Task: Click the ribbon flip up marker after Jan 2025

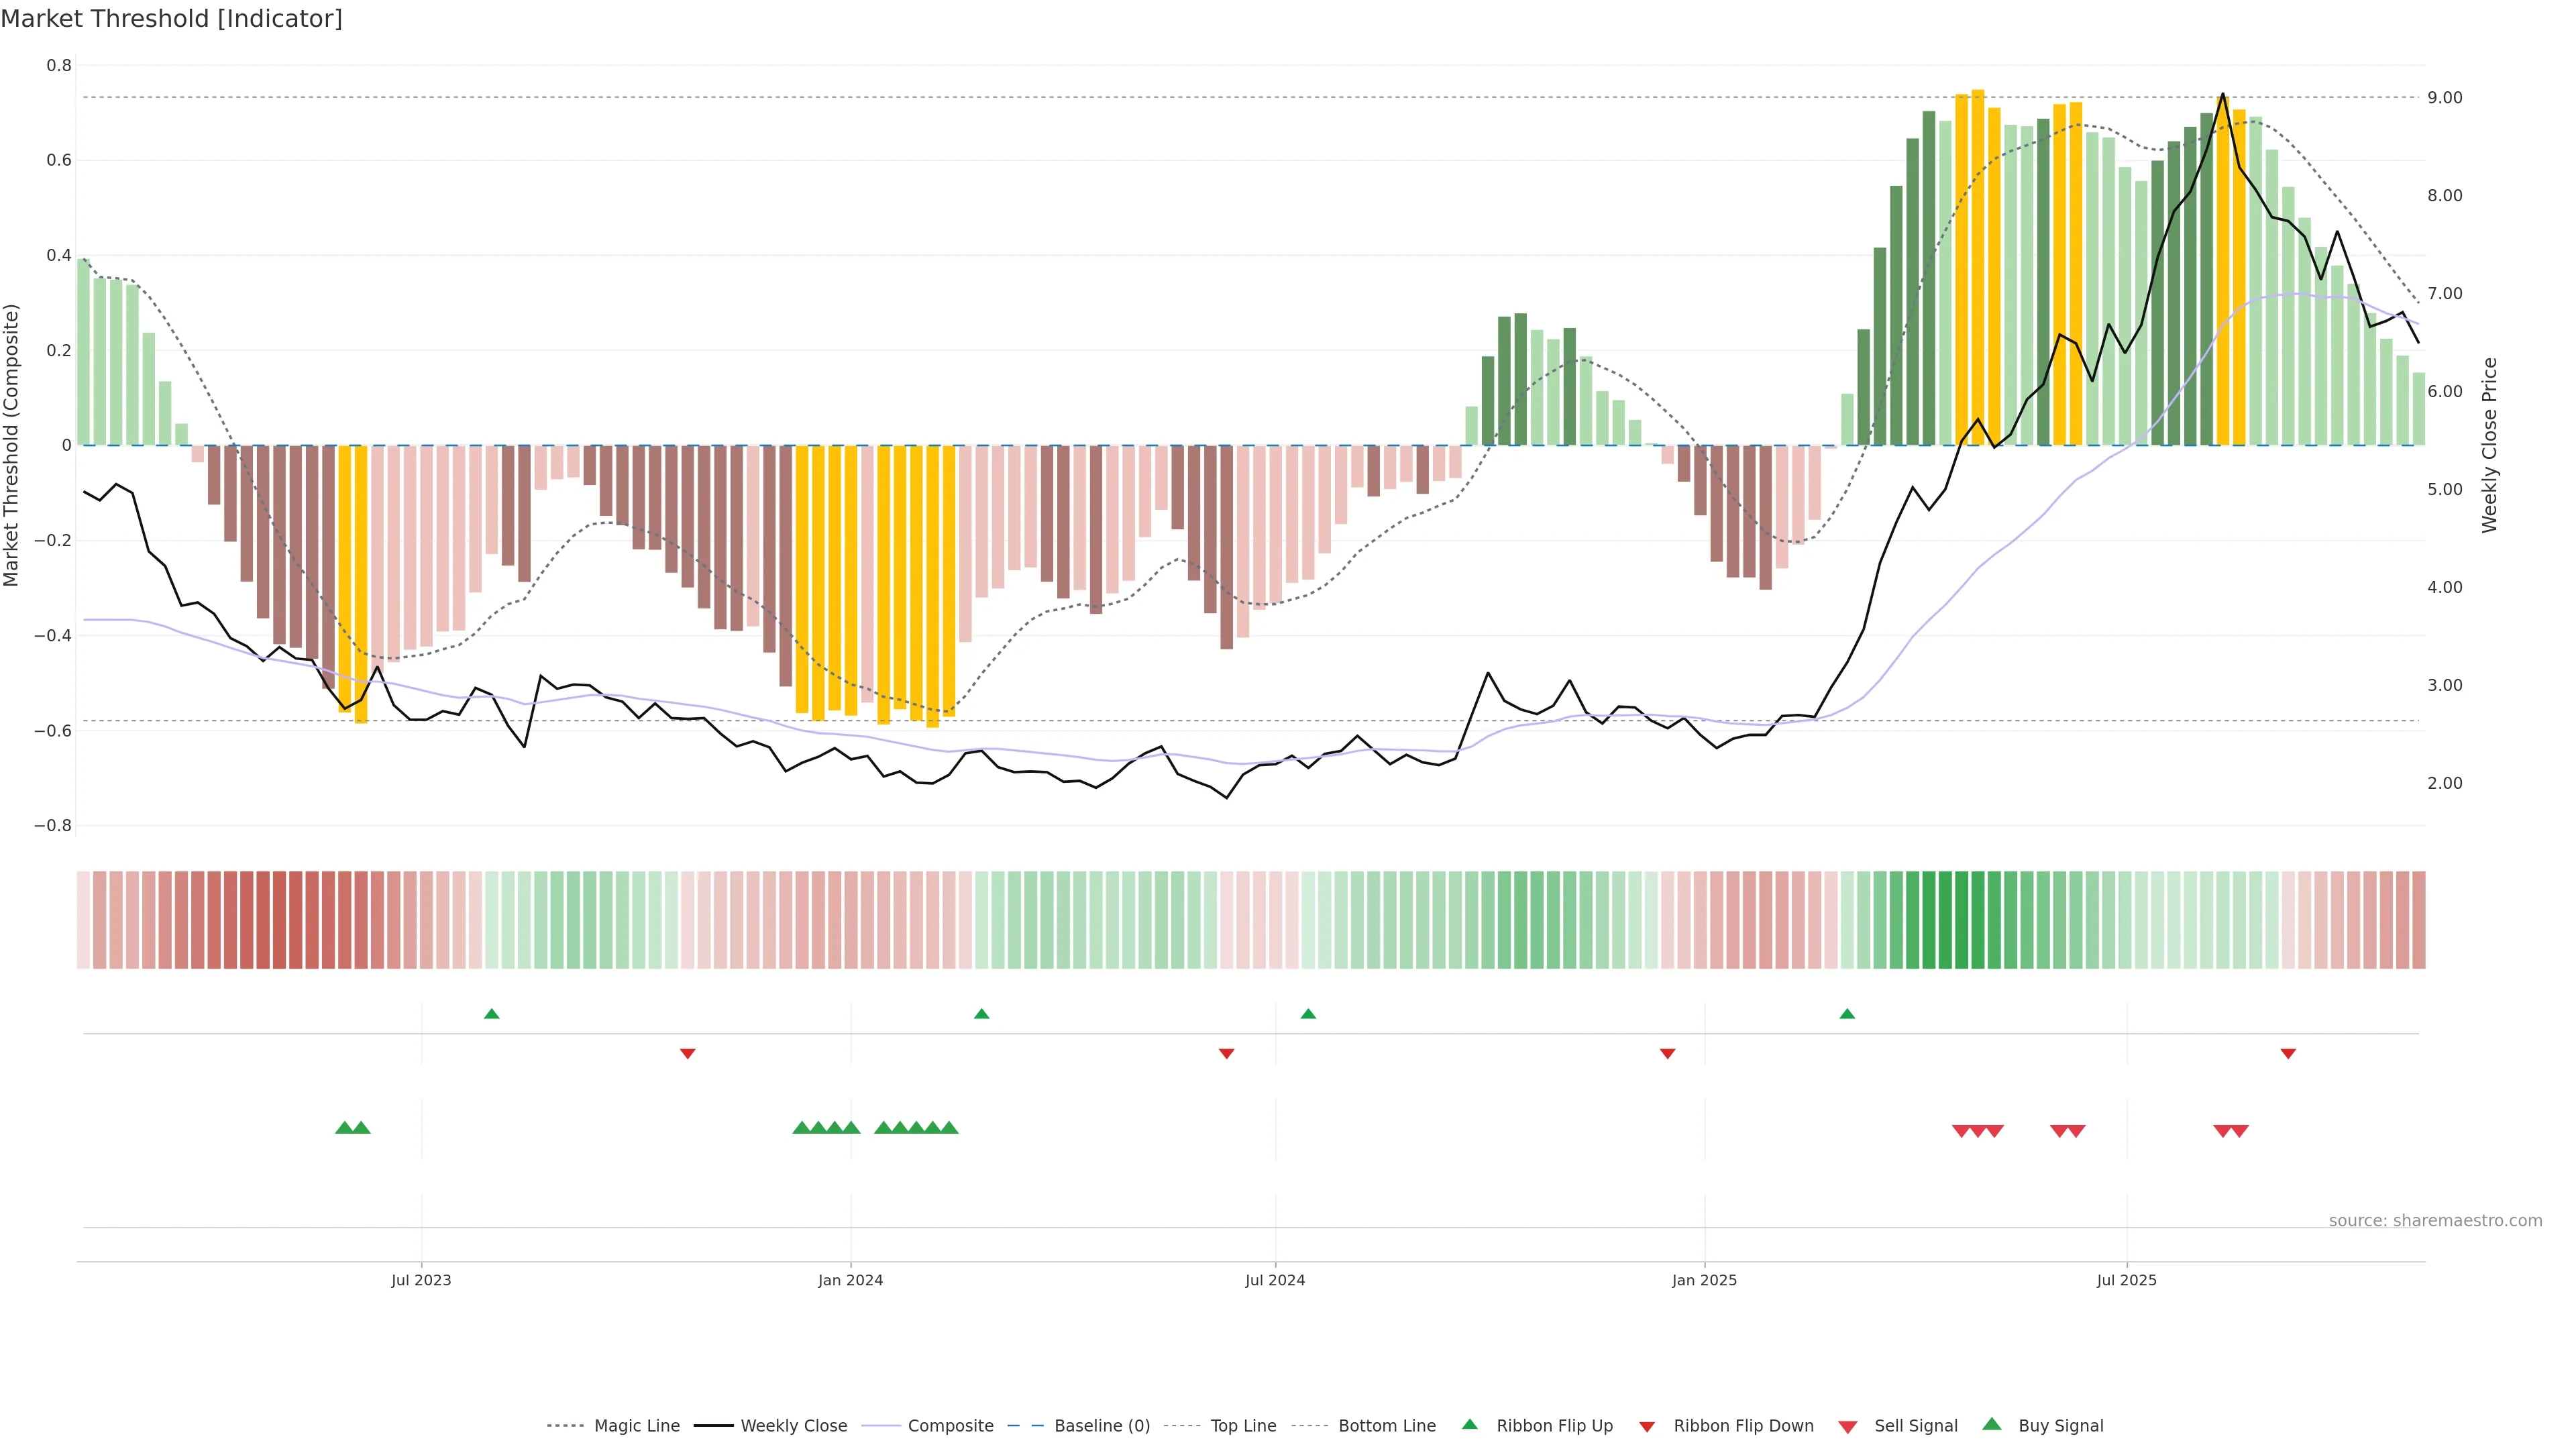Action: 1847,1014
